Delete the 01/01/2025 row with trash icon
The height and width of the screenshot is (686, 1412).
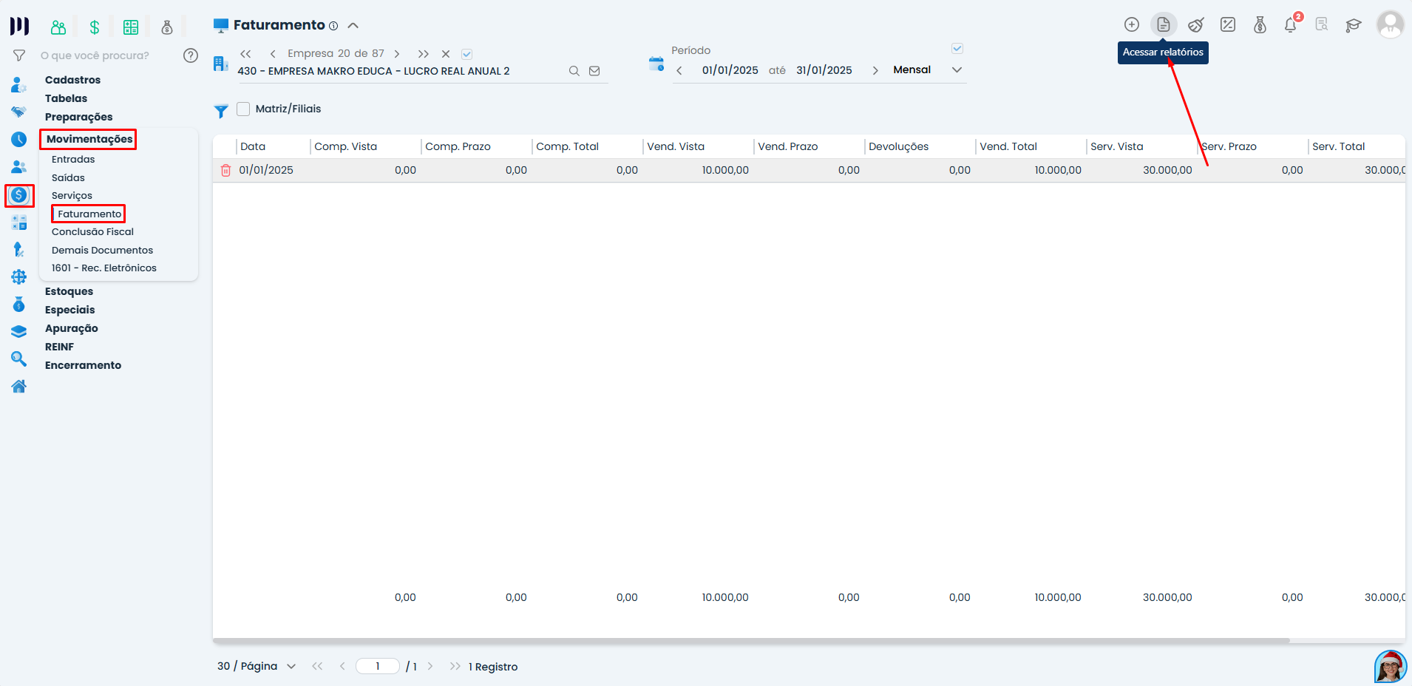(x=226, y=171)
